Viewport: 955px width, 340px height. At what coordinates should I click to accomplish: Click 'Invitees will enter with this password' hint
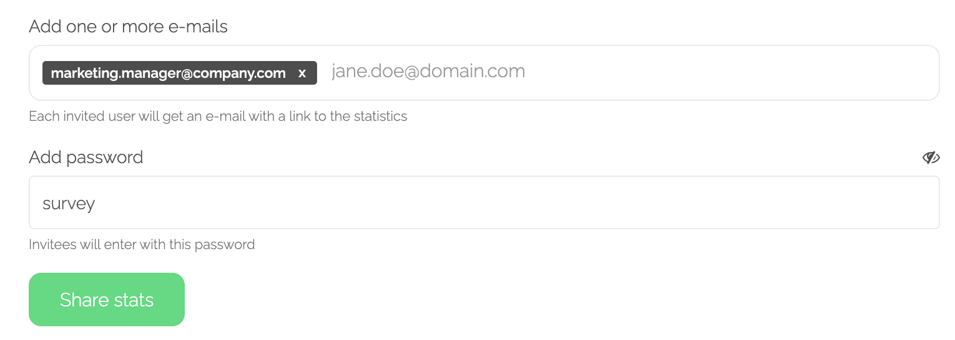tap(142, 244)
